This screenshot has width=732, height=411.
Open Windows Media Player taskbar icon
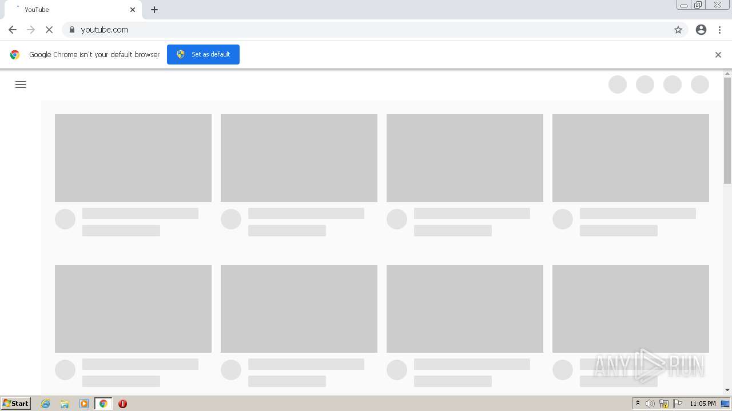tap(84, 404)
